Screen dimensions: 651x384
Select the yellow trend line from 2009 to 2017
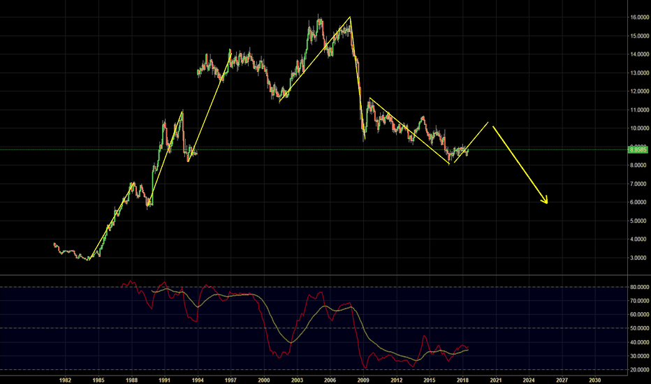click(409, 131)
